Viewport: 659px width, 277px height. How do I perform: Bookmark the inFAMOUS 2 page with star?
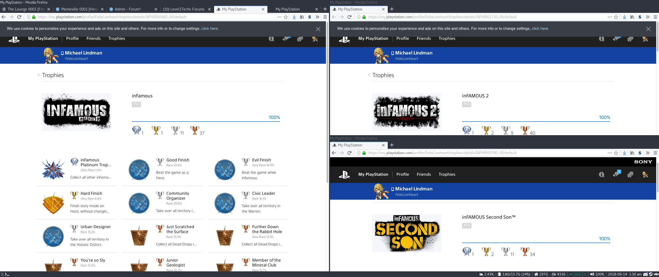[616, 17]
